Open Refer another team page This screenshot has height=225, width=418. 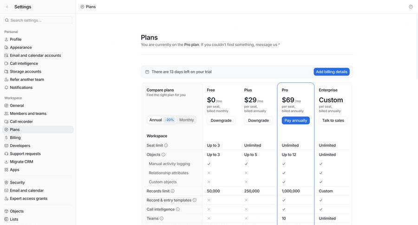click(x=38, y=79)
